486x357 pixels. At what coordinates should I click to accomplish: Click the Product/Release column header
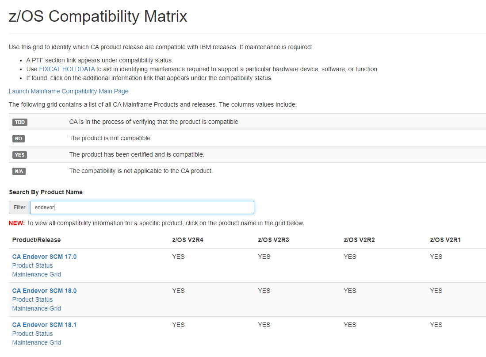click(36, 240)
